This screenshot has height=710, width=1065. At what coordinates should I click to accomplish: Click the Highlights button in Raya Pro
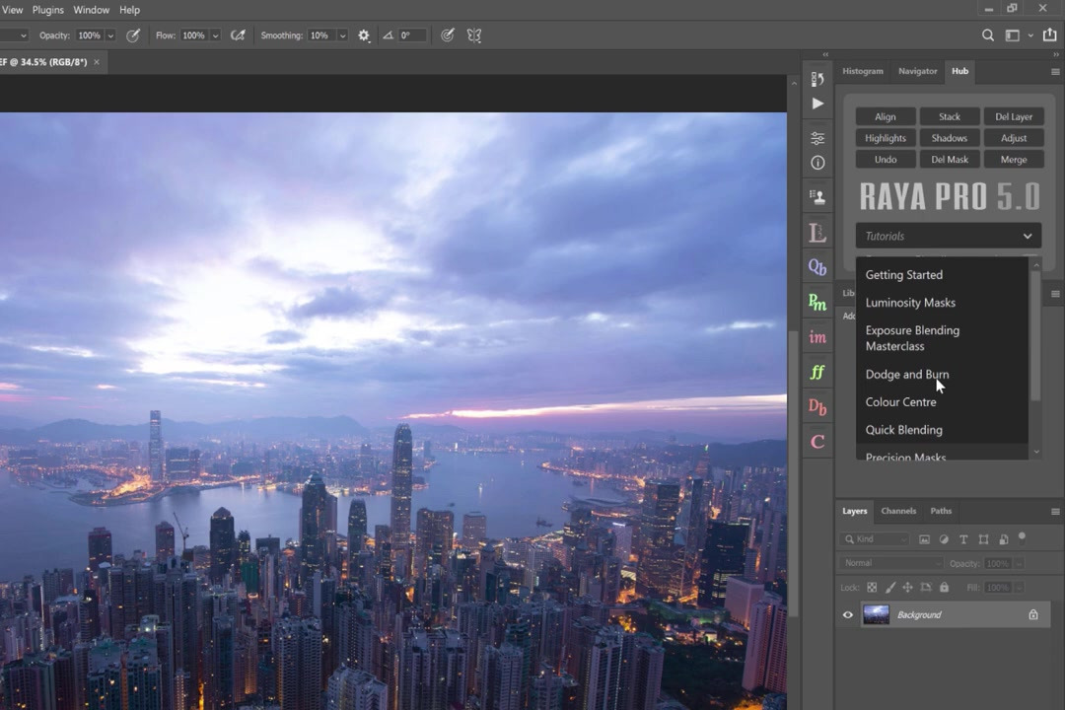tap(885, 138)
